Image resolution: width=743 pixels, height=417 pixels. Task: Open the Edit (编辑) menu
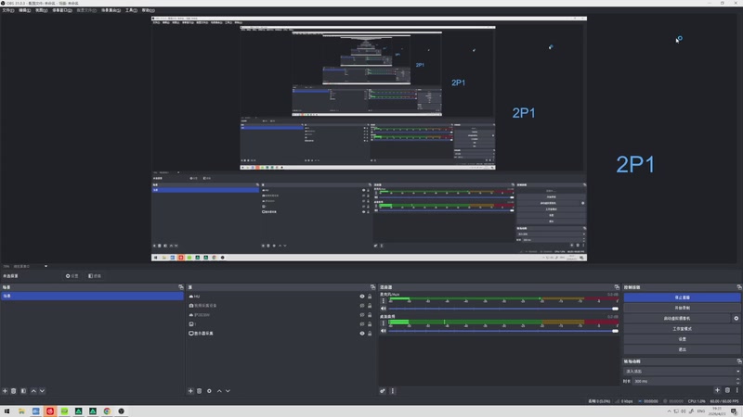click(25, 10)
